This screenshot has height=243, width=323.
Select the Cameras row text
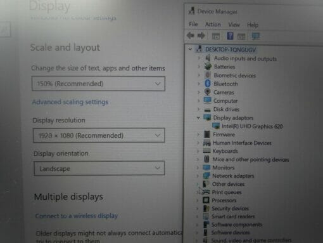[x=224, y=92]
